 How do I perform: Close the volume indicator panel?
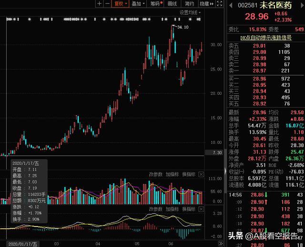coord(201,174)
